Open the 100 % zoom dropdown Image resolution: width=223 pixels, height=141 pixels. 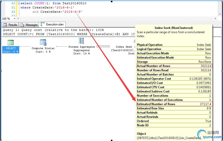point(14,19)
